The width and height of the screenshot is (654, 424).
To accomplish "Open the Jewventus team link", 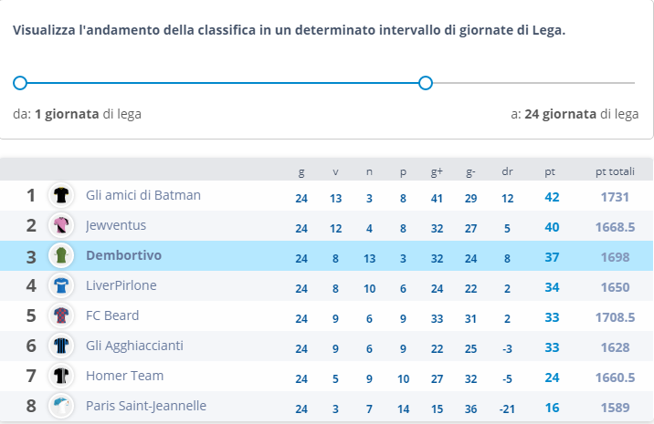I will pyautogui.click(x=116, y=225).
